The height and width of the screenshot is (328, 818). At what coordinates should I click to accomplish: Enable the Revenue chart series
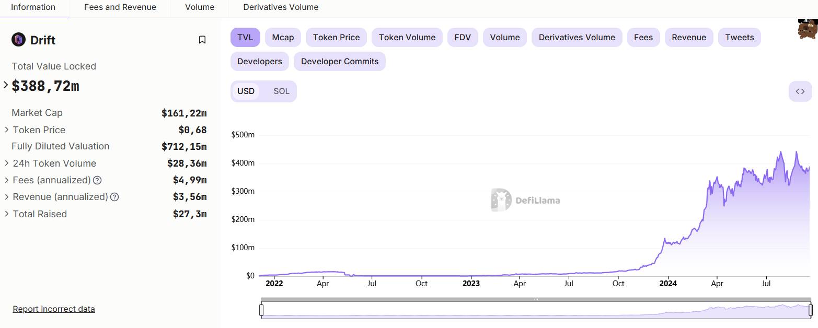click(689, 38)
